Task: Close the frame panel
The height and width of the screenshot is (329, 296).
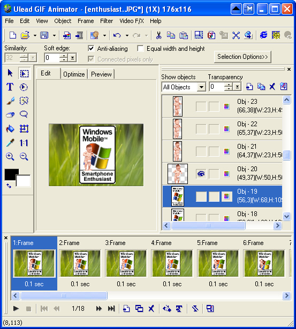Action: [x=6, y=238]
